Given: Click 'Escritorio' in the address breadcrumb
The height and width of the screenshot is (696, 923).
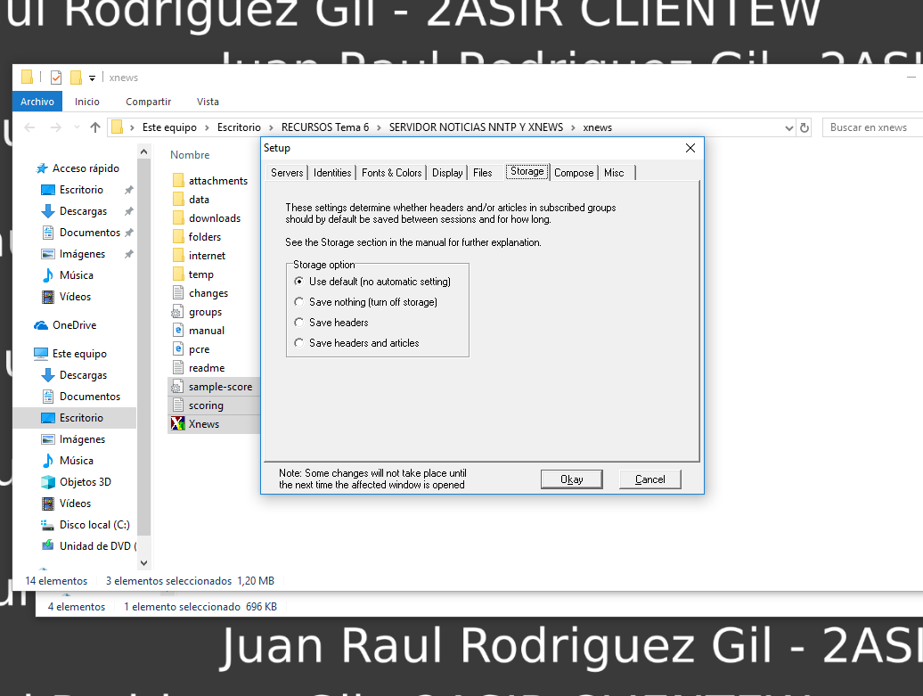Looking at the screenshot, I should point(239,127).
